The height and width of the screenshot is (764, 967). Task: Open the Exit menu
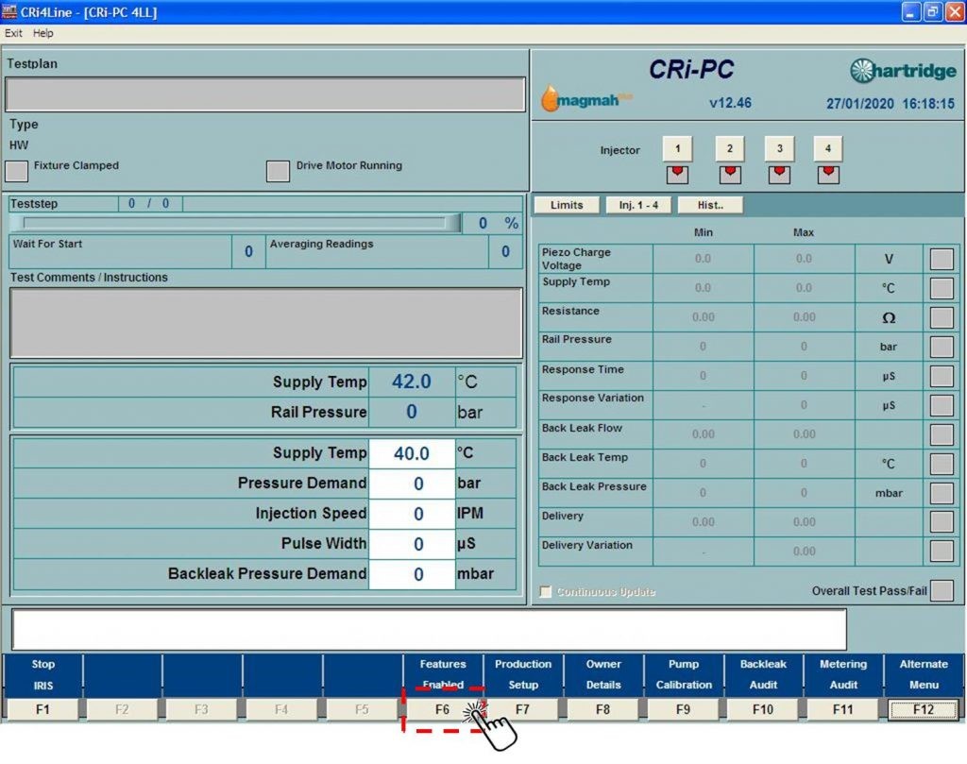(13, 33)
